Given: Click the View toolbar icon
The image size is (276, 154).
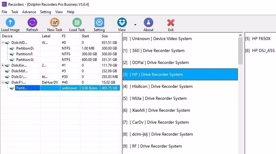Looking at the screenshot, I should coord(122,23).
